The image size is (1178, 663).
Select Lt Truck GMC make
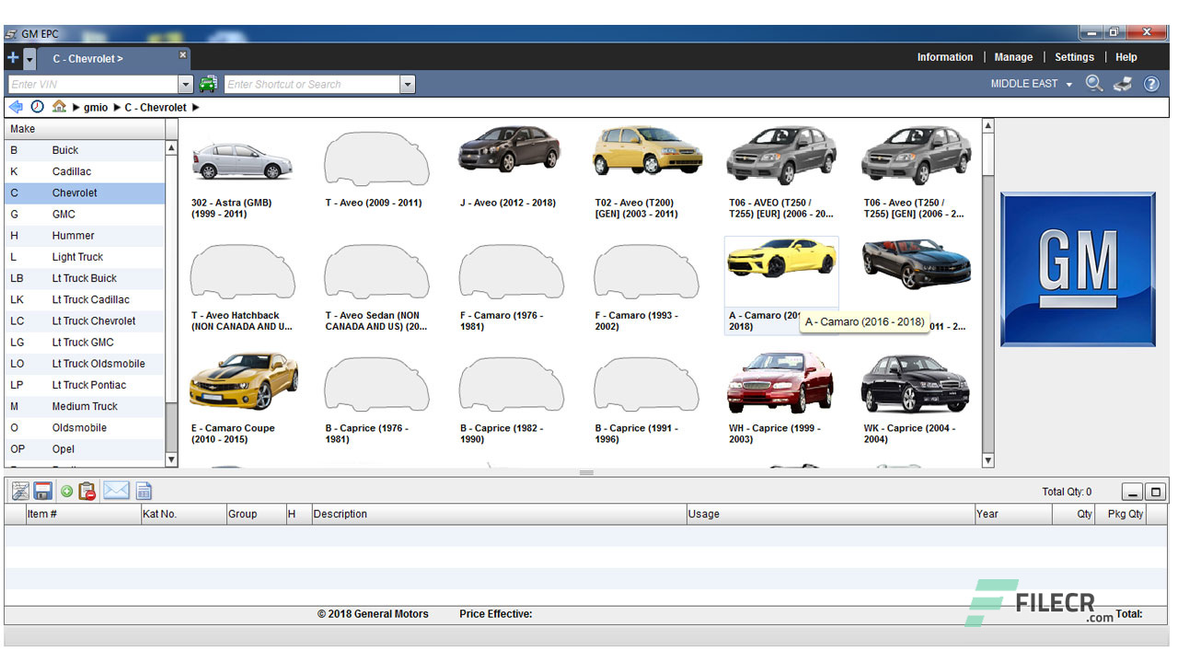click(85, 343)
